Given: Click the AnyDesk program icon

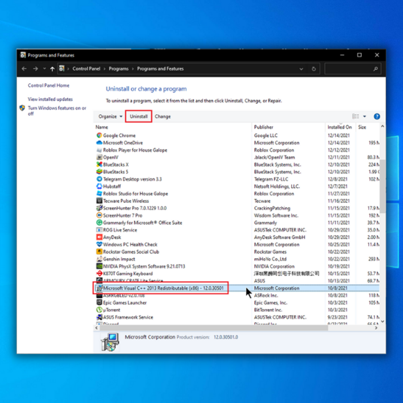Looking at the screenshot, I should pyautogui.click(x=99, y=237).
